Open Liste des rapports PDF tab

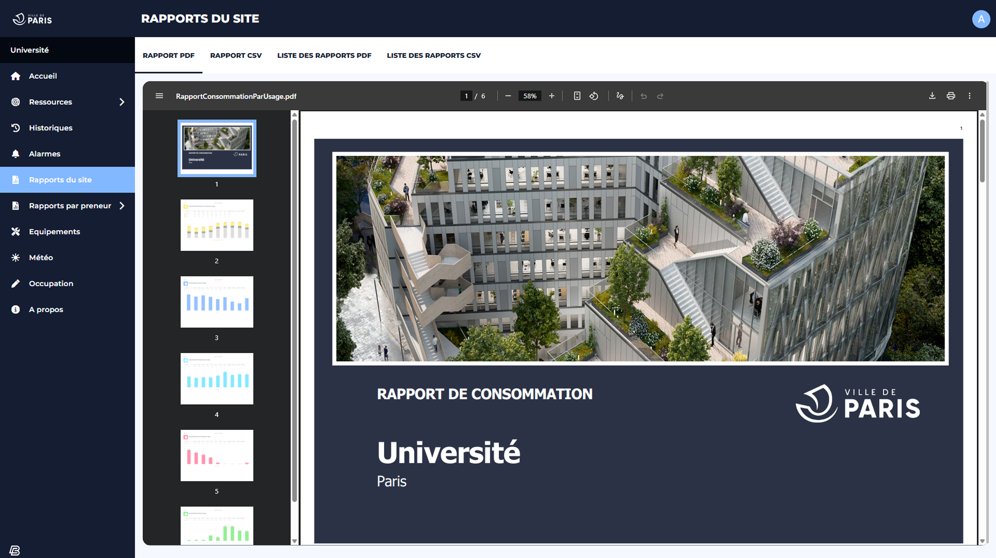click(x=324, y=55)
